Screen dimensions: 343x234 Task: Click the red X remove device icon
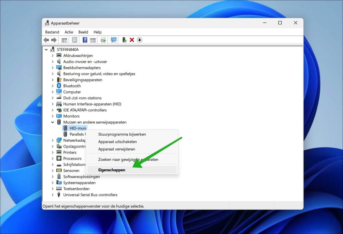pos(132,40)
